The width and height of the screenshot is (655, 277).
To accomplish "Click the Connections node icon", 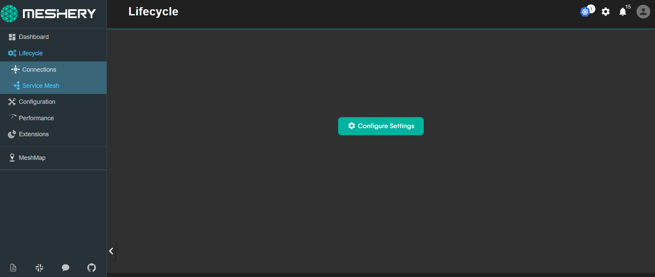I will pyautogui.click(x=15, y=69).
